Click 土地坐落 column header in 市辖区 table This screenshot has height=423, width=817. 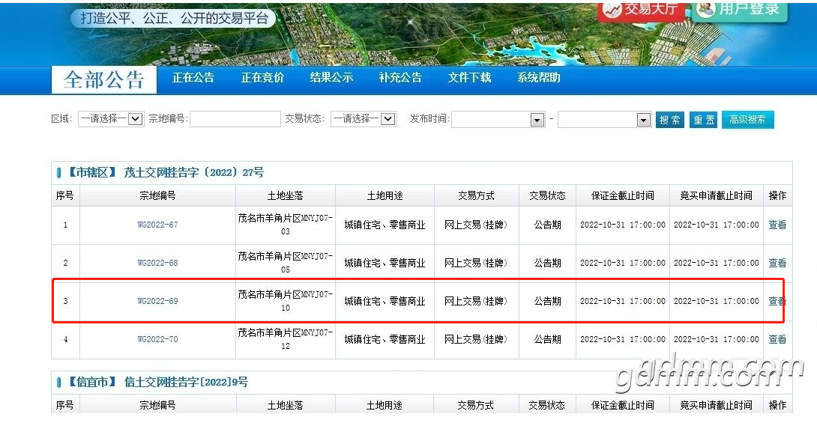(285, 195)
